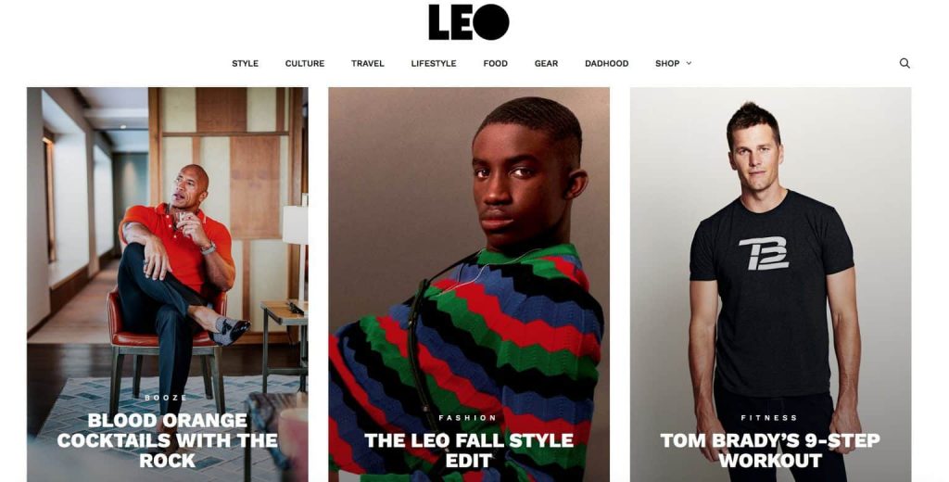Click the Shop menu label
This screenshot has width=949, height=482.
click(667, 63)
